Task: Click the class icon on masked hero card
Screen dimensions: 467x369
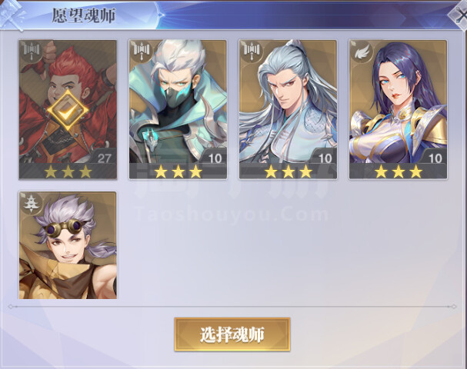Action: [142, 50]
